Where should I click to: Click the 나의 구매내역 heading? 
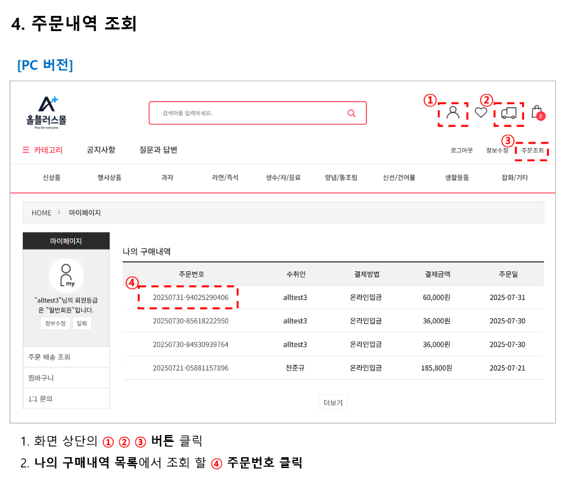pos(147,251)
